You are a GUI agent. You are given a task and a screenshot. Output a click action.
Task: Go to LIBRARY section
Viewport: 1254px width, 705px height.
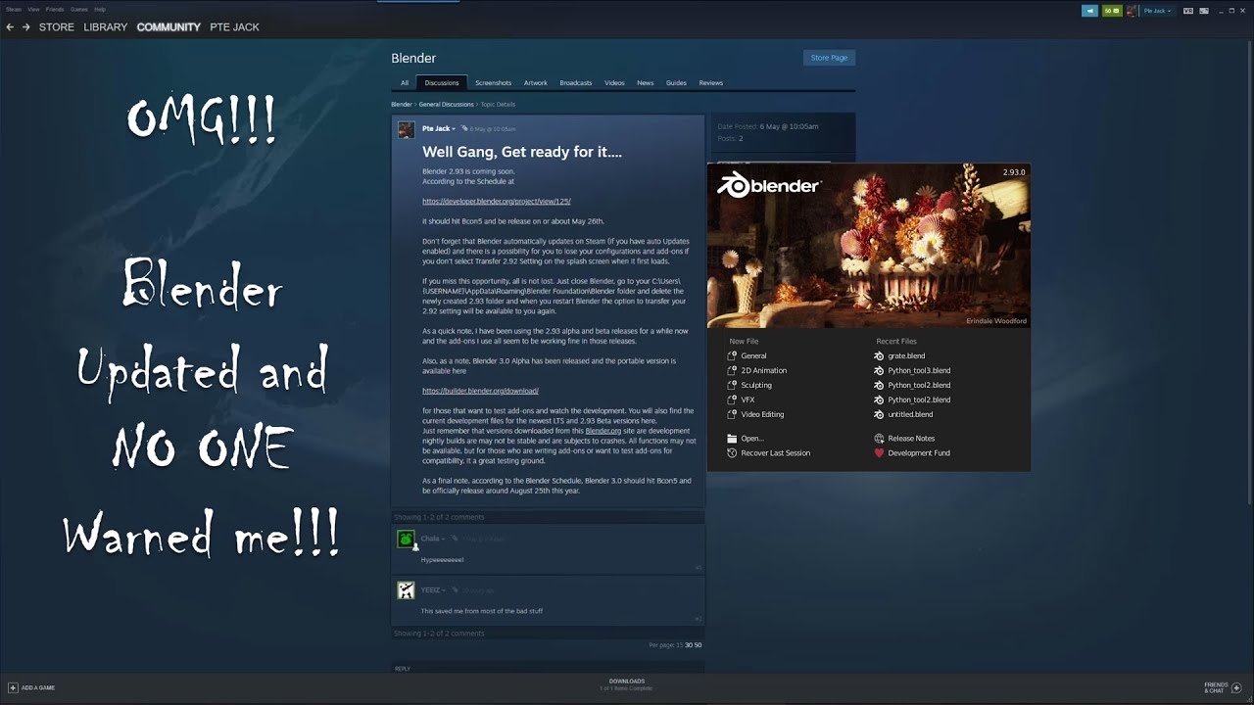click(x=106, y=27)
